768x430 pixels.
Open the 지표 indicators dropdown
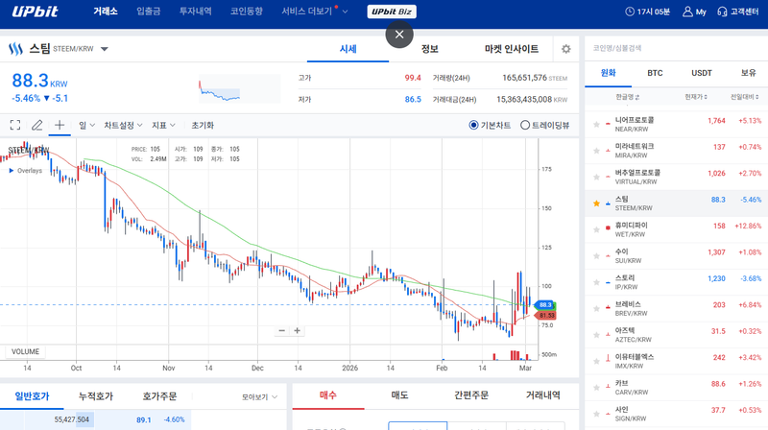click(163, 125)
